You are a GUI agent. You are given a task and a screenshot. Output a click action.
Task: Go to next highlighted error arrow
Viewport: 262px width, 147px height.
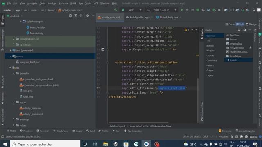click(x=196, y=30)
